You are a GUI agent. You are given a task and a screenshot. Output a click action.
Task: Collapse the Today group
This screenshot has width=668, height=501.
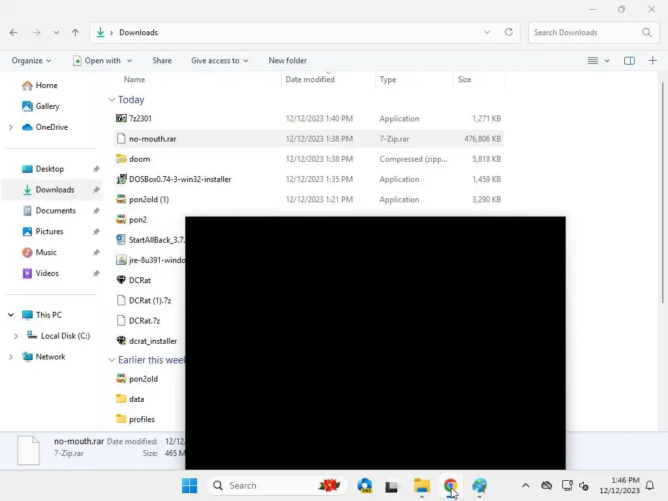pos(112,100)
